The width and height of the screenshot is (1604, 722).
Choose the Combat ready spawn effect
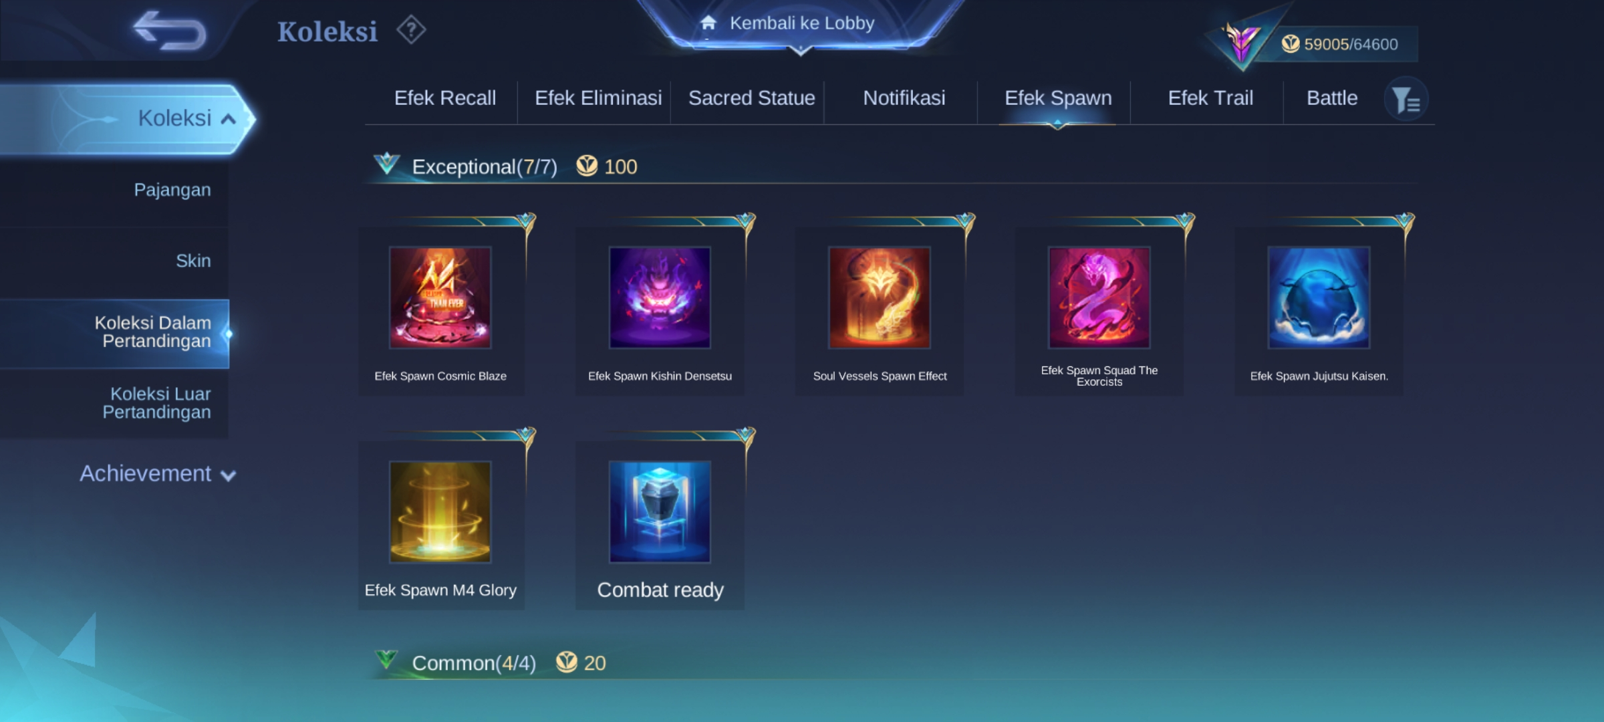pyautogui.click(x=660, y=511)
